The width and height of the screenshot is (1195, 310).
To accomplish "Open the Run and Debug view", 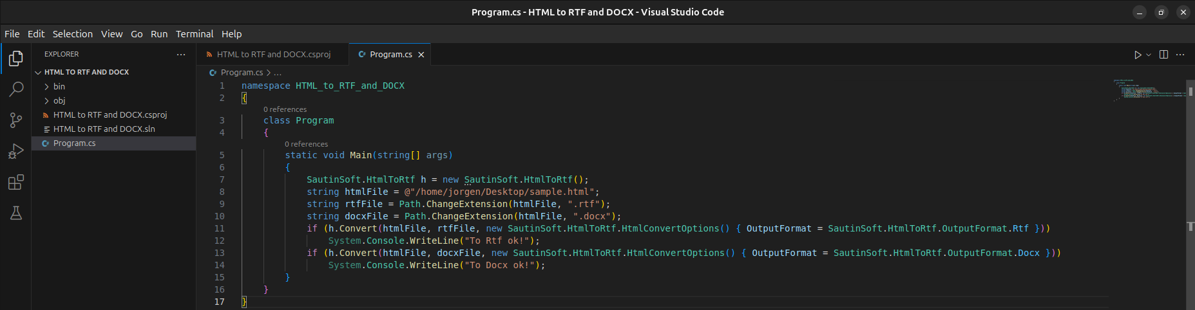I will pyautogui.click(x=16, y=151).
